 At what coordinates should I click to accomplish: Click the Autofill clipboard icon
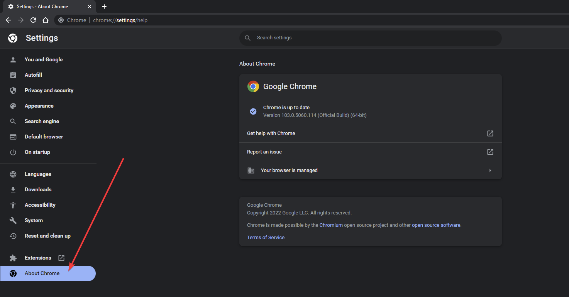click(13, 75)
